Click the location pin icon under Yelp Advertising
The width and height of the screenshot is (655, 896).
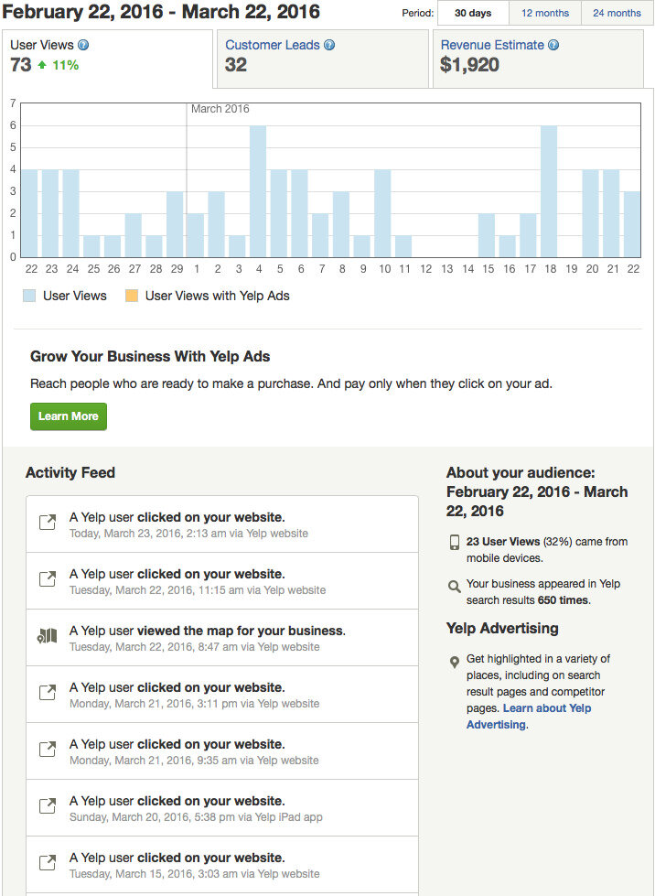click(455, 663)
